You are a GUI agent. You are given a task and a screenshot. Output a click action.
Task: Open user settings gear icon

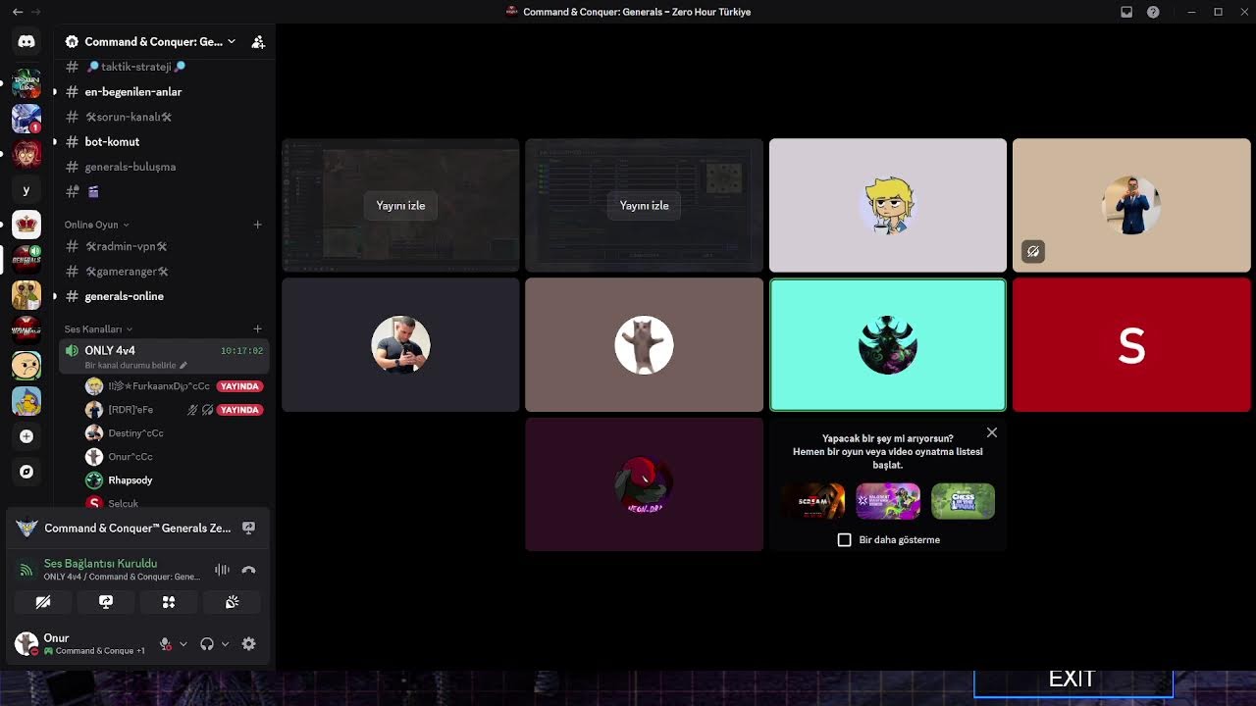pos(249,644)
